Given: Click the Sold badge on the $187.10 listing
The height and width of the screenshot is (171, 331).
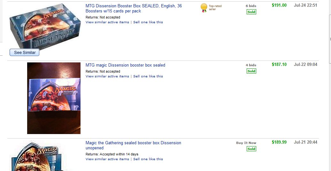Looking at the screenshot, I should (251, 71).
